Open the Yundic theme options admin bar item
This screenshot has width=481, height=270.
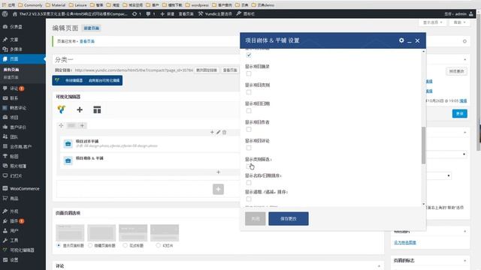215,14
